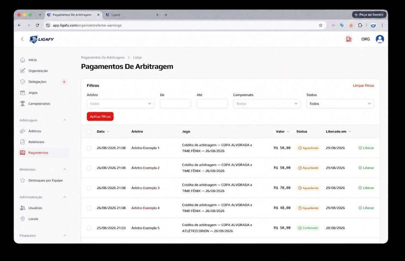
Task: Open browser extensions puzzle icon
Action: (360, 25)
